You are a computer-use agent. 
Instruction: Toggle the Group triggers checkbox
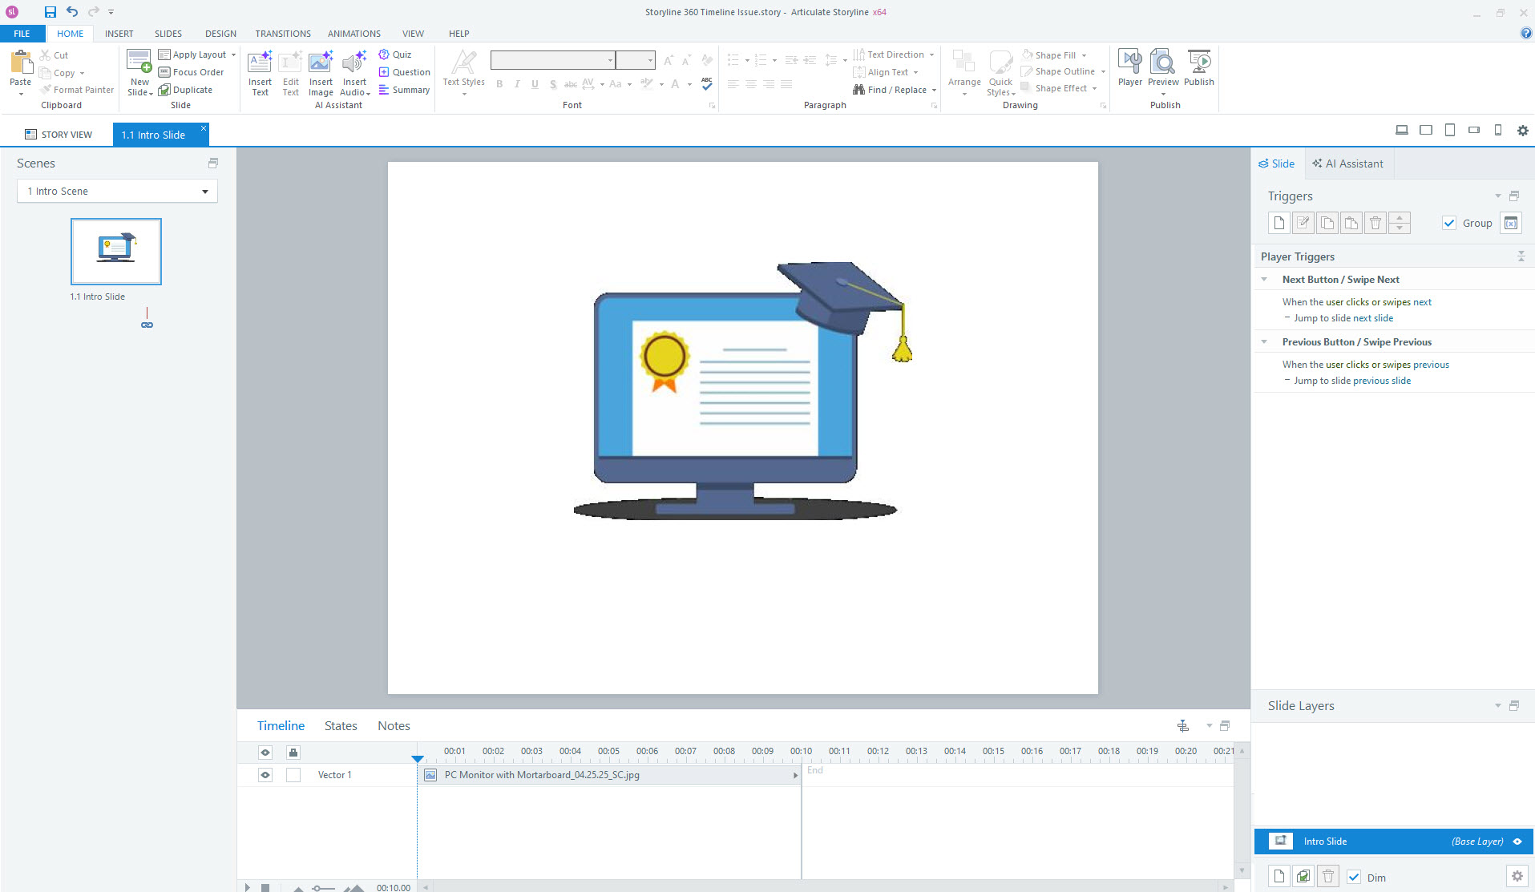click(1449, 224)
